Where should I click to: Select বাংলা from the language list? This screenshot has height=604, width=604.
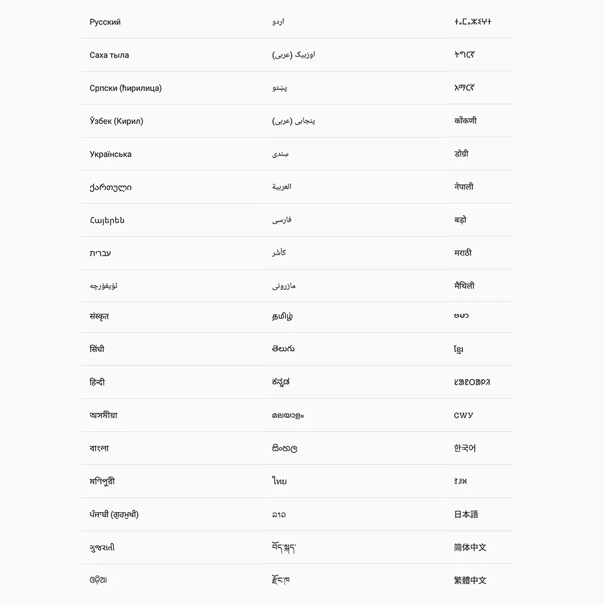[99, 448]
